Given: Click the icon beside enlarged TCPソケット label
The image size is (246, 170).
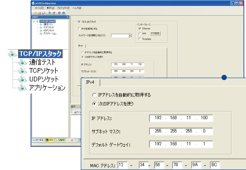Looking at the screenshot, I should coord(22,71).
